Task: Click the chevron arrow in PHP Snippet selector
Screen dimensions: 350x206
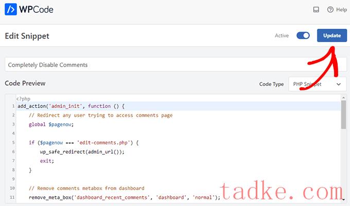Action: (339, 84)
